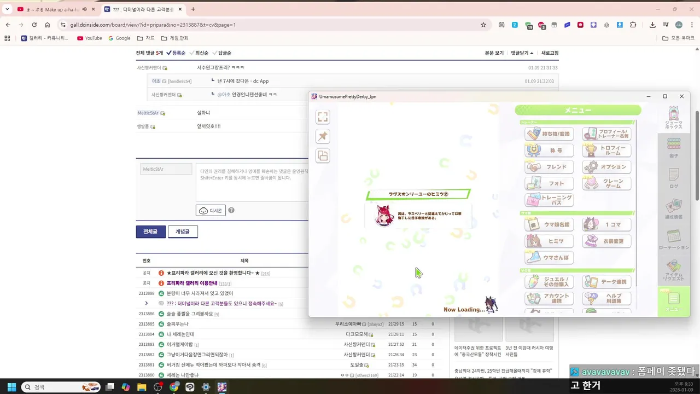Open ウマさんぽ walk button

pyautogui.click(x=550, y=257)
